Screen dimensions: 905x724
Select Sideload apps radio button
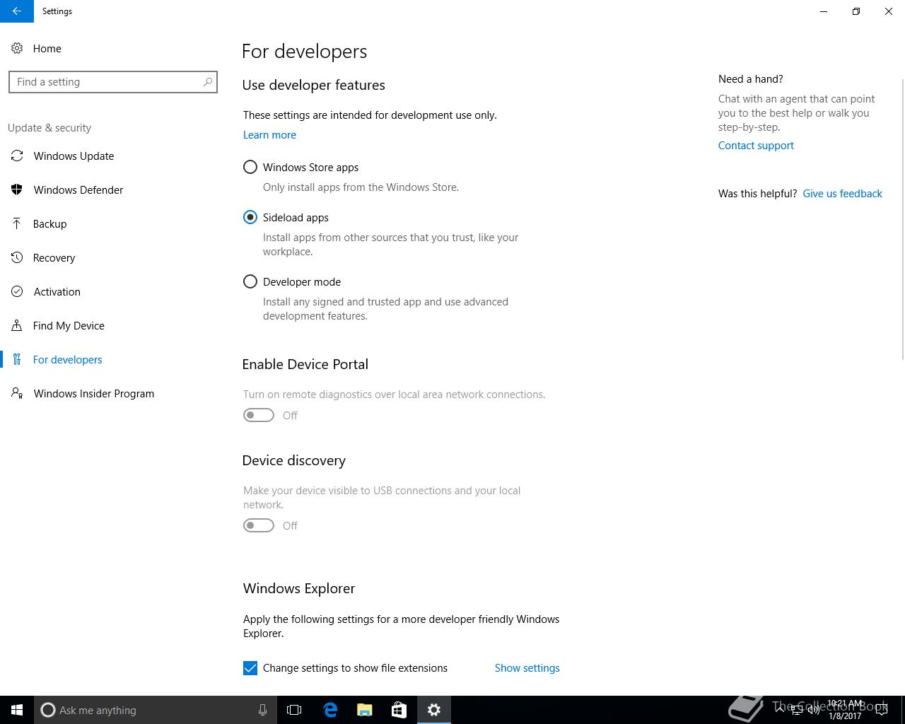click(250, 218)
